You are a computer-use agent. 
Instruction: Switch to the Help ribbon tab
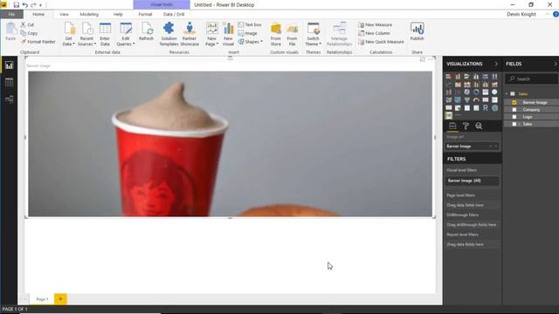118,14
